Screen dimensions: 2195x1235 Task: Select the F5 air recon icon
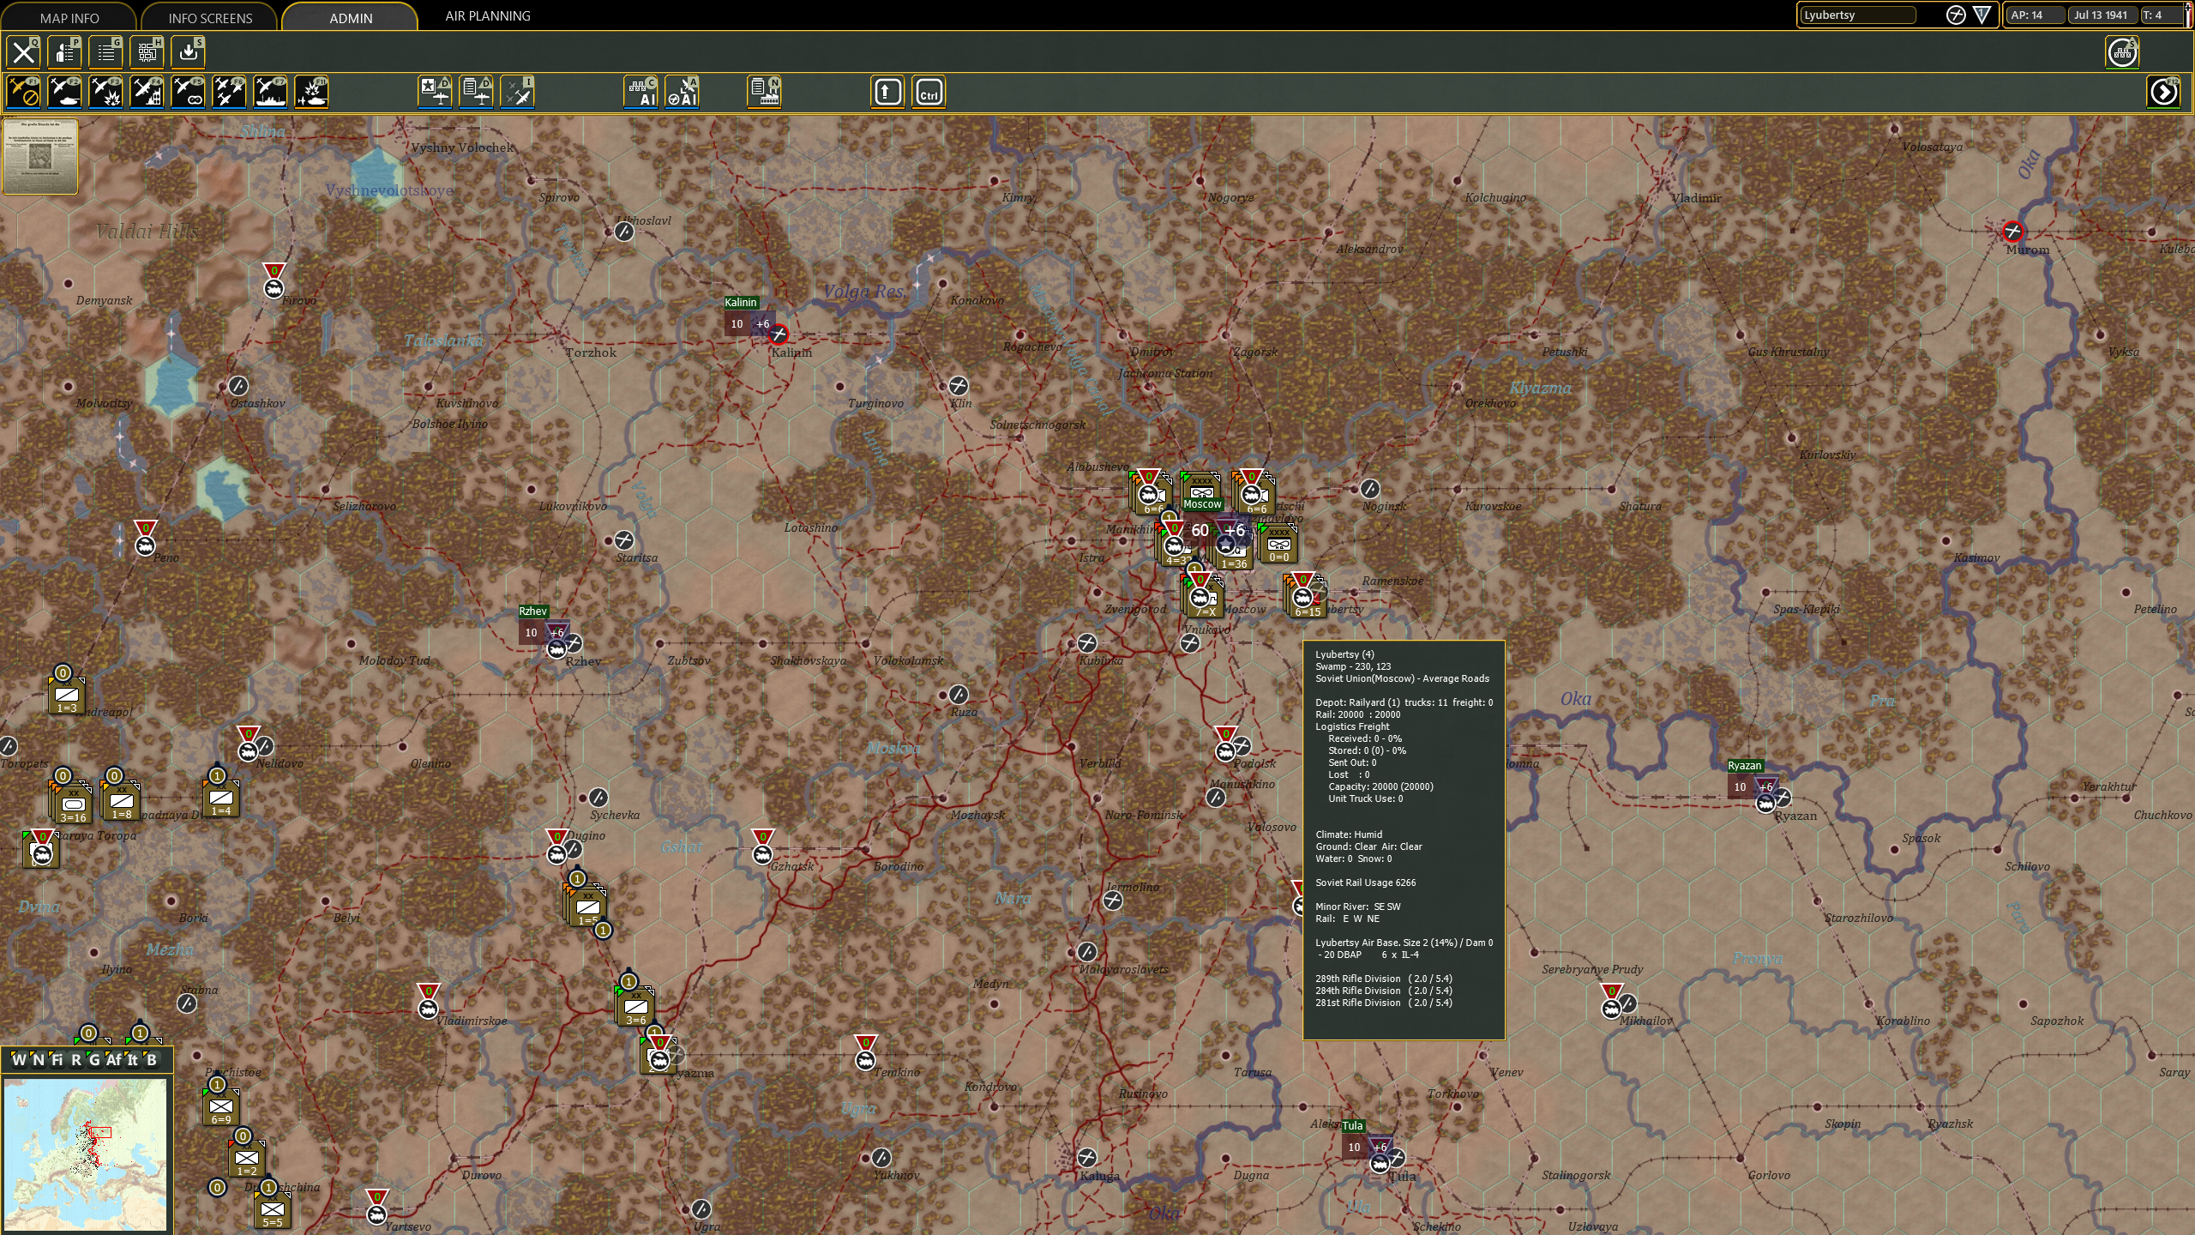click(x=189, y=92)
